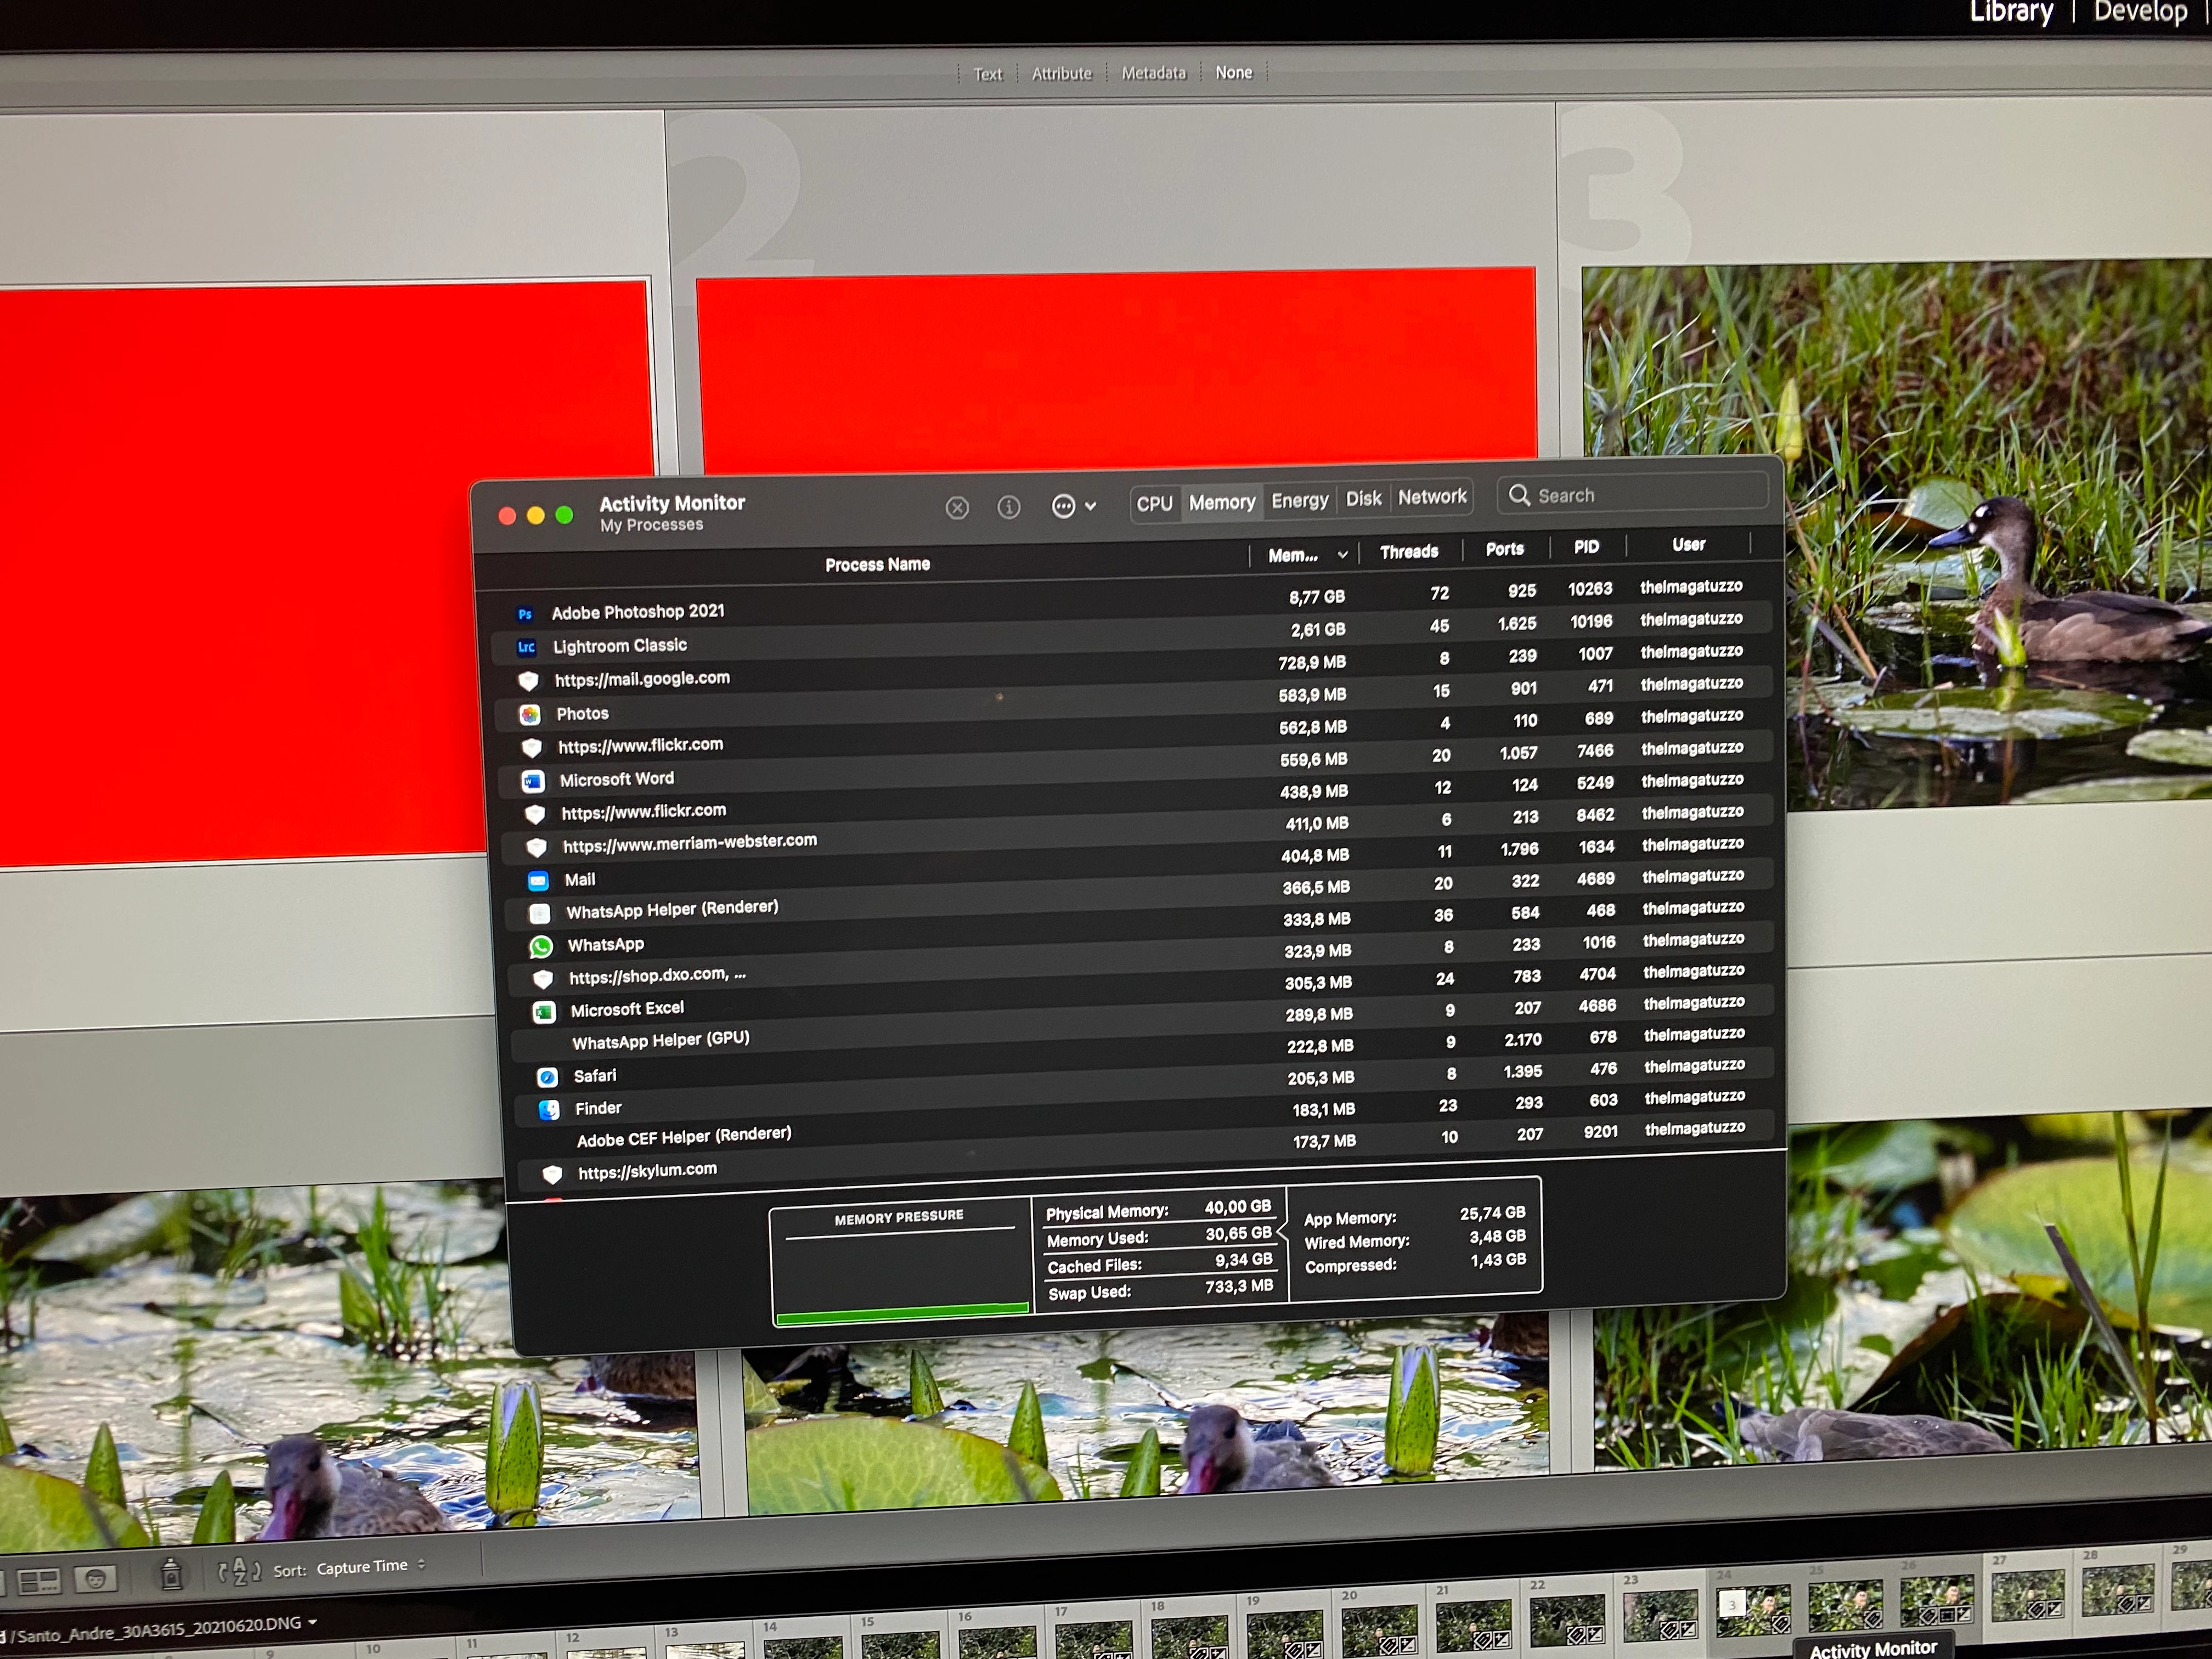Click the green zoom window button
2212x1659 pixels.
point(564,515)
